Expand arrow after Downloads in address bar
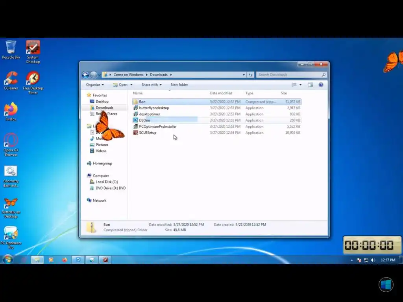403x302 pixels. pos(171,75)
